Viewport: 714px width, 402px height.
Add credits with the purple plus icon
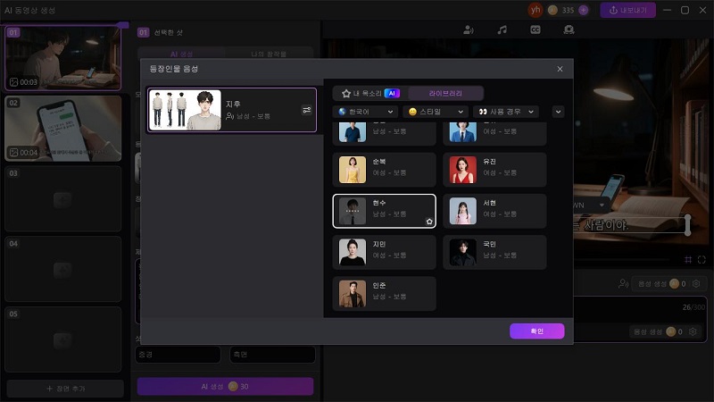tap(584, 10)
